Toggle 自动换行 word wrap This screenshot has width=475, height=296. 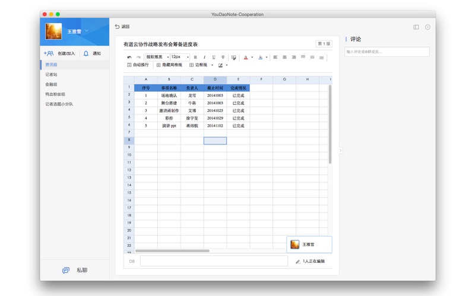[138, 65]
